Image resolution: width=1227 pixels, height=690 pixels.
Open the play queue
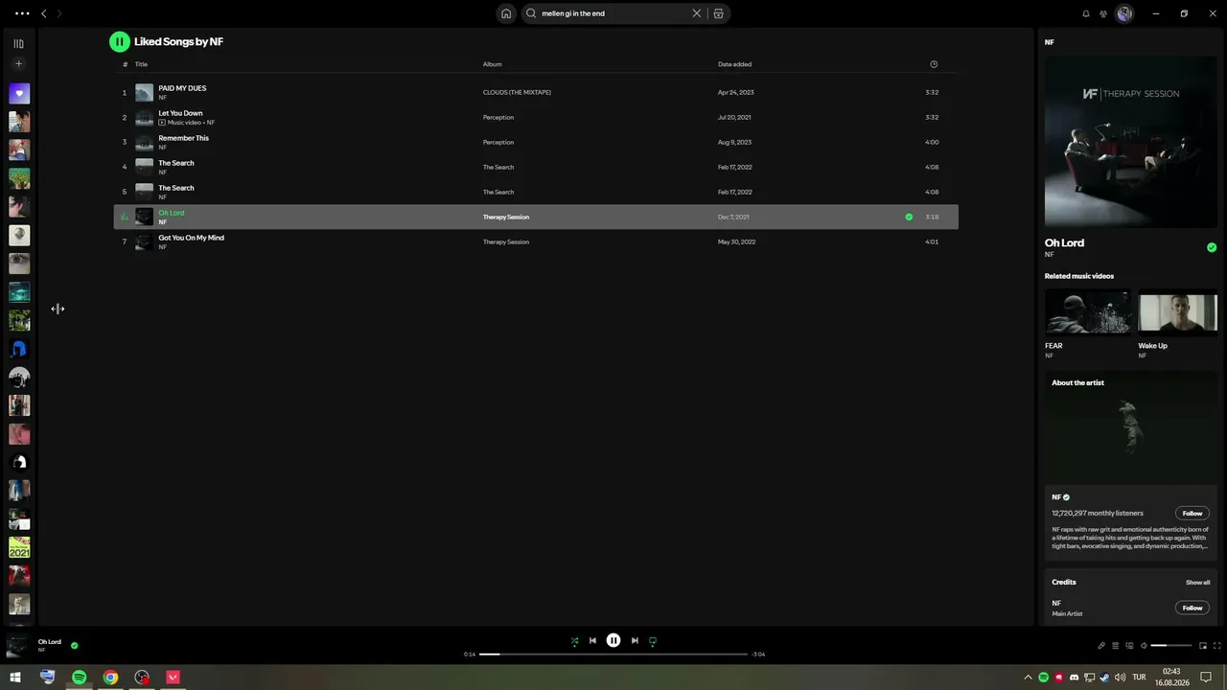pos(1115,646)
